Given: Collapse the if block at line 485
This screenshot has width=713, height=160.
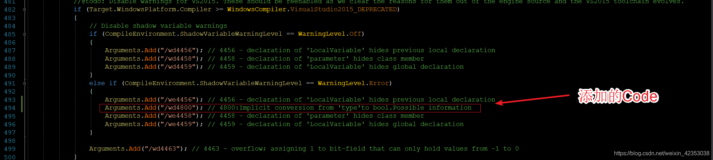Looking at the screenshot, I should tap(24, 34).
